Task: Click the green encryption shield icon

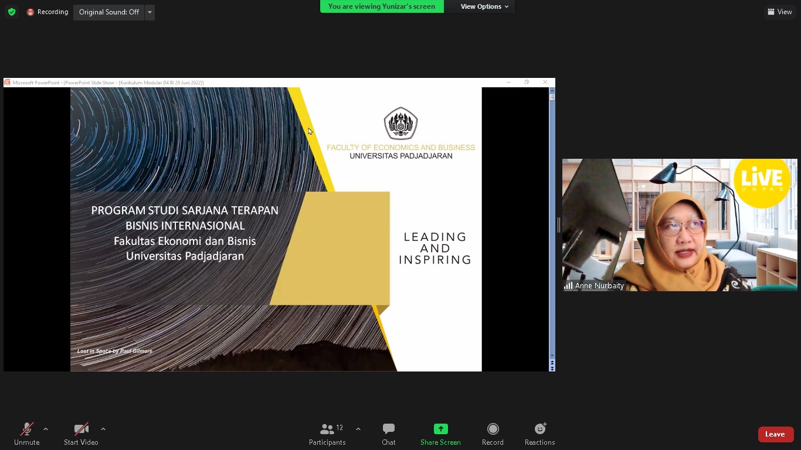Action: tap(12, 12)
